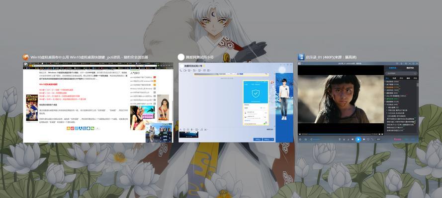Click the blue Send button in QQ chat
This screenshot has height=198, width=442.
point(268,140)
